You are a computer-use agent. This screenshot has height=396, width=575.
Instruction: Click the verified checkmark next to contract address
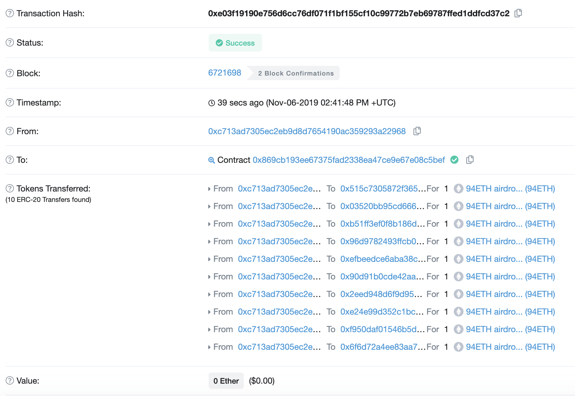[454, 160]
